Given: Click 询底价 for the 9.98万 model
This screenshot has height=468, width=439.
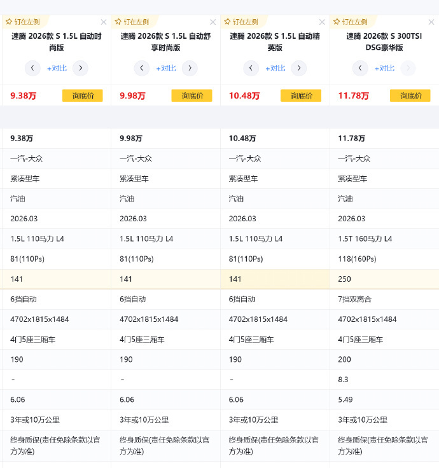Looking at the screenshot, I should (192, 95).
